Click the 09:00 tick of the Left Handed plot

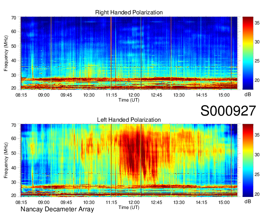pos(44,202)
